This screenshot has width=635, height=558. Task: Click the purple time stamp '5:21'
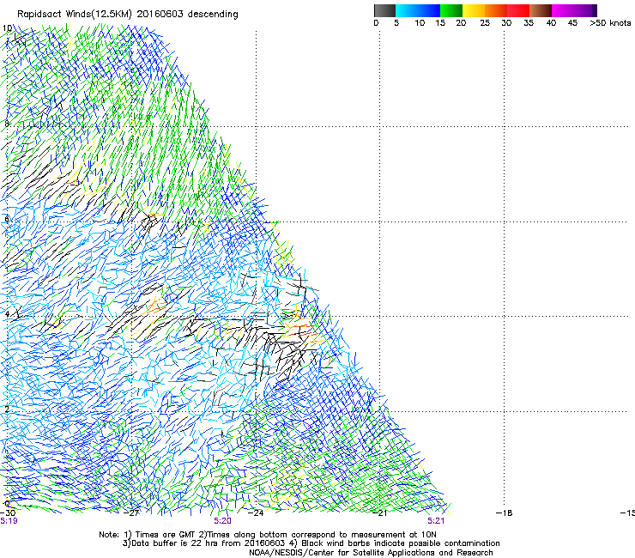click(x=436, y=521)
